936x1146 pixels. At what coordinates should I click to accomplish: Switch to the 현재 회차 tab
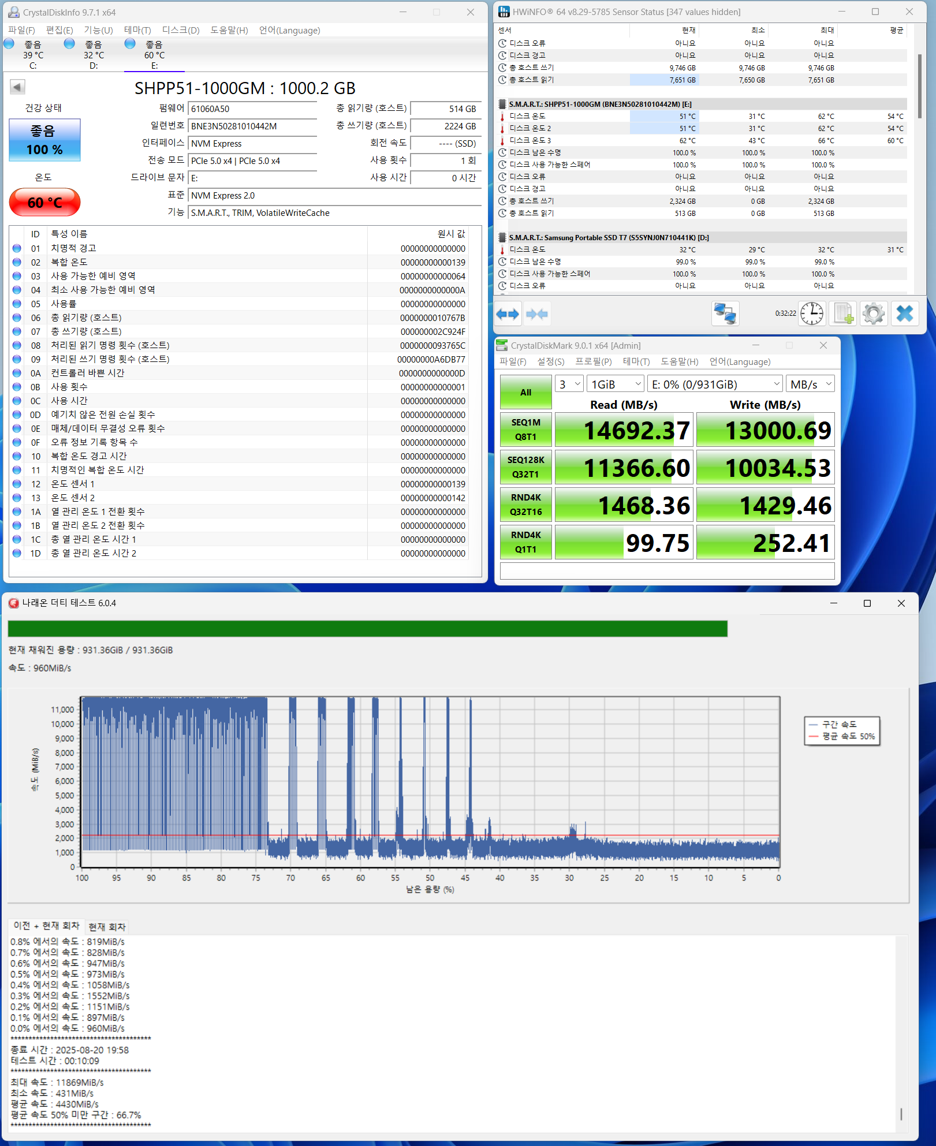(107, 927)
